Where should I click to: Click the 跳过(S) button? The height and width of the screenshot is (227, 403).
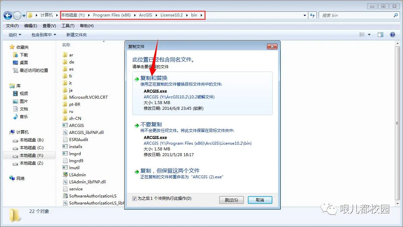231,200
